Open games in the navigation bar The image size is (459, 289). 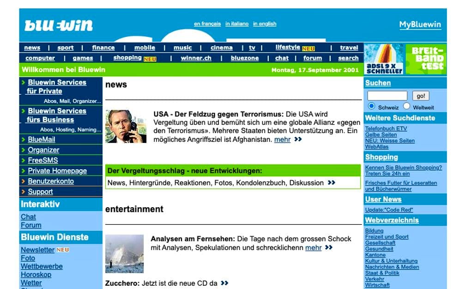(83, 58)
